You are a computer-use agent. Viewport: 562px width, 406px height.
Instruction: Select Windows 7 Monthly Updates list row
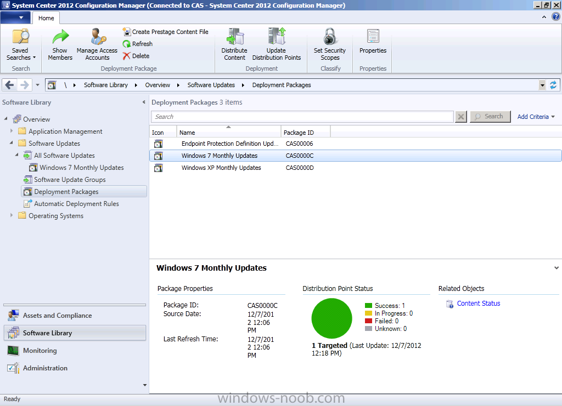click(x=356, y=156)
